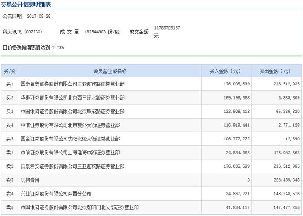The height and width of the screenshot is (216, 303).
Task: Click 华泰证券北京西三环北路 branch name
Action: 72,98
